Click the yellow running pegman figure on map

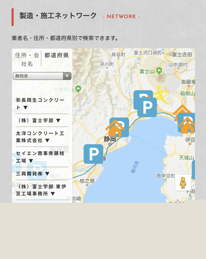click(x=160, y=95)
